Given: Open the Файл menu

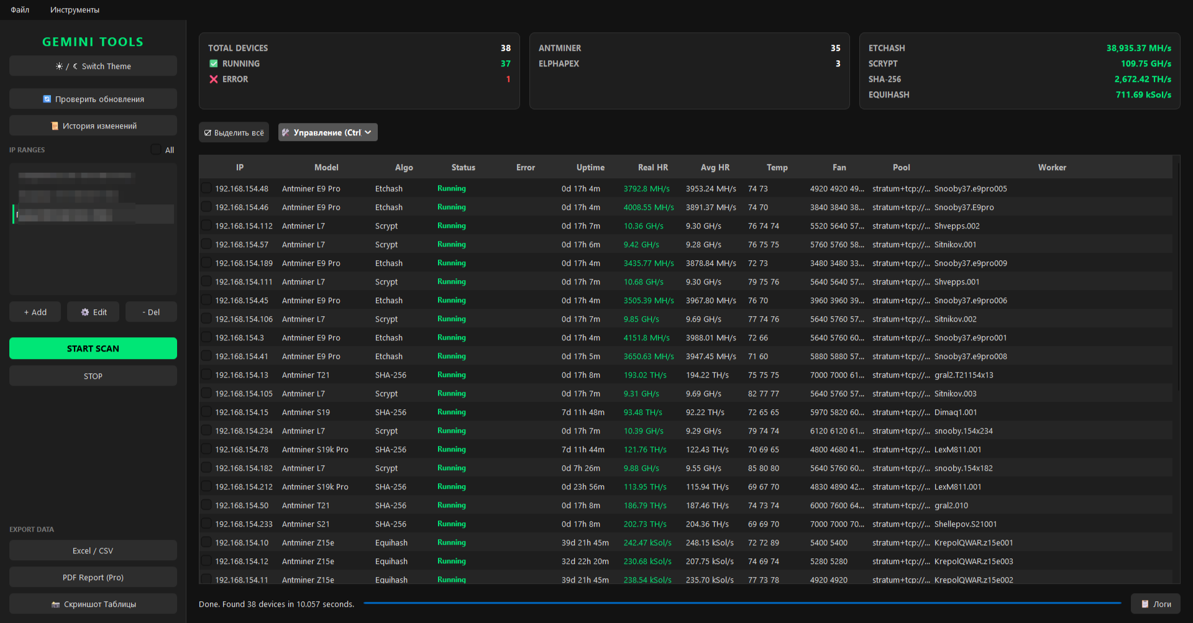Looking at the screenshot, I should point(20,10).
